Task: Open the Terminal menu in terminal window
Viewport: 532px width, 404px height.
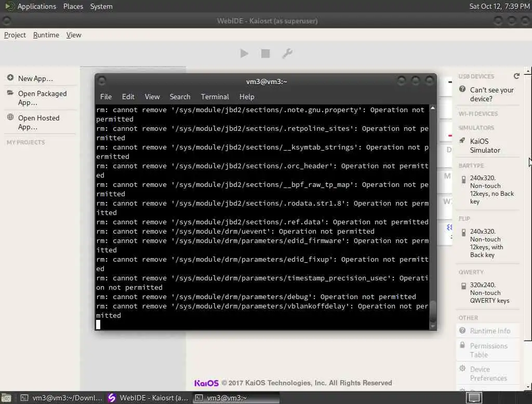Action: click(x=215, y=97)
